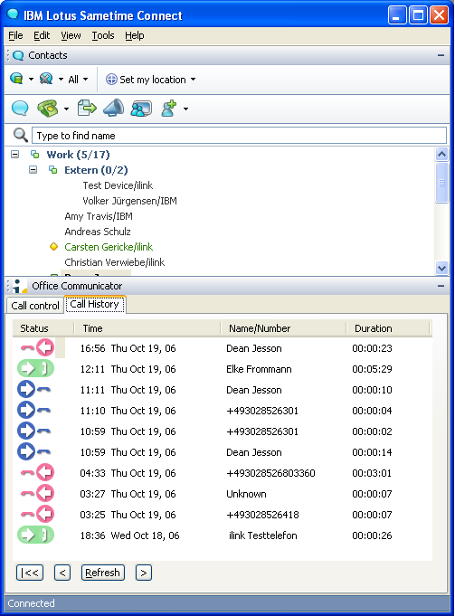Click the add contact icon

169,109
